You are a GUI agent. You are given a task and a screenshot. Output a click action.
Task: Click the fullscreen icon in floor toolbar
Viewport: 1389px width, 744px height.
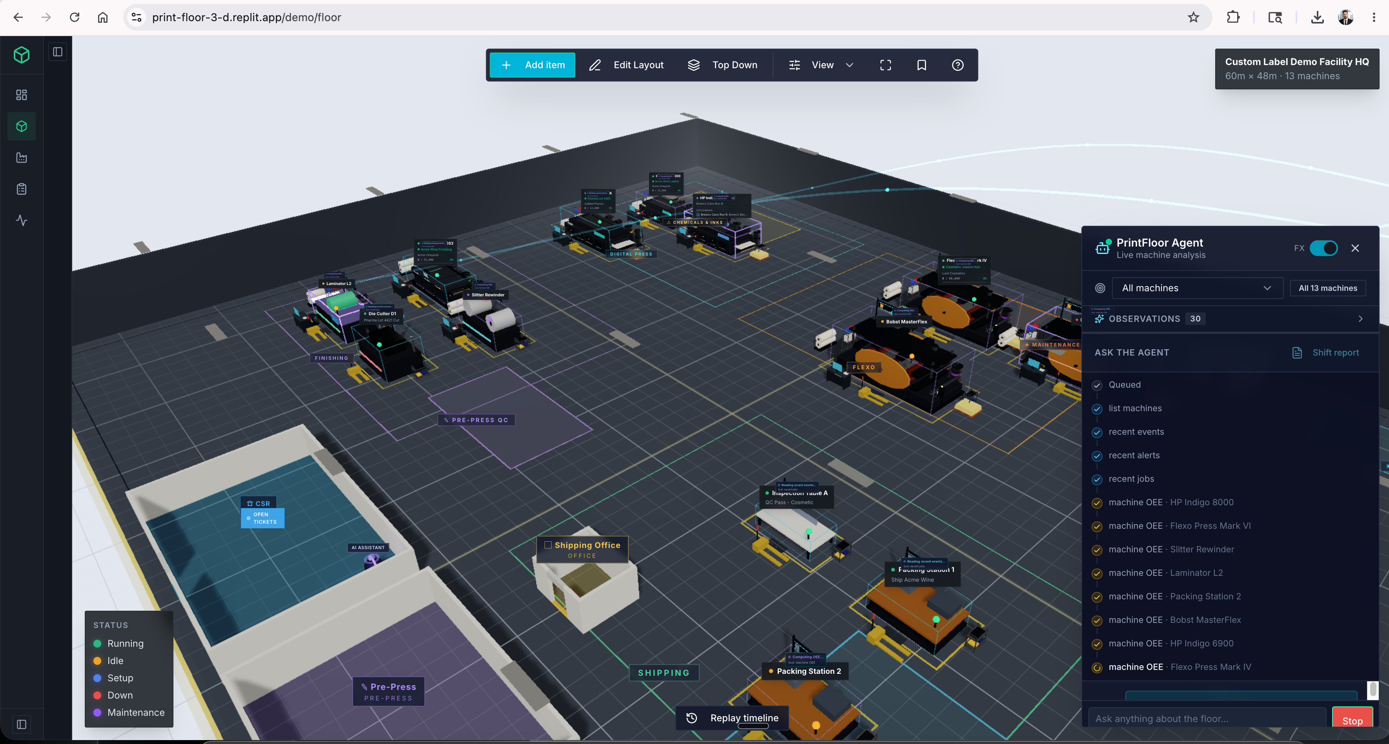(885, 65)
